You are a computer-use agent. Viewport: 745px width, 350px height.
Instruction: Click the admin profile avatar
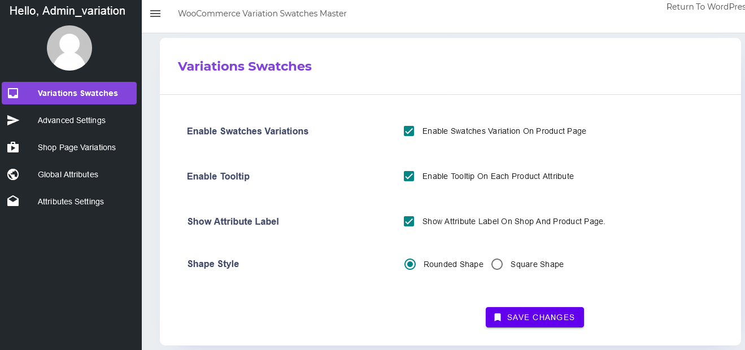click(x=69, y=48)
